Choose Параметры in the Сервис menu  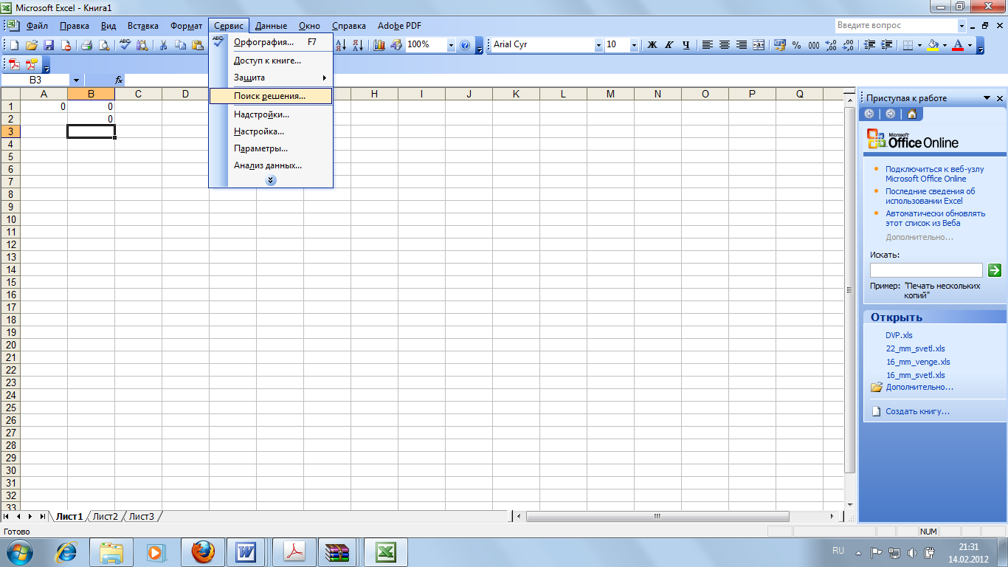pyautogui.click(x=271, y=148)
